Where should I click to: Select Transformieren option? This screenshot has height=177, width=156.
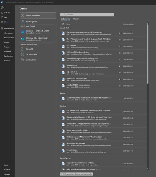coord(9,56)
